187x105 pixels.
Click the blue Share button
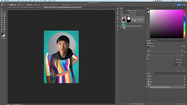pyautogui.click(x=179, y=5)
